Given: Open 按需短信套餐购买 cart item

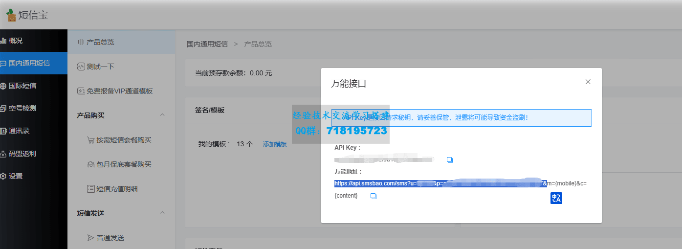Looking at the screenshot, I should tap(123, 140).
